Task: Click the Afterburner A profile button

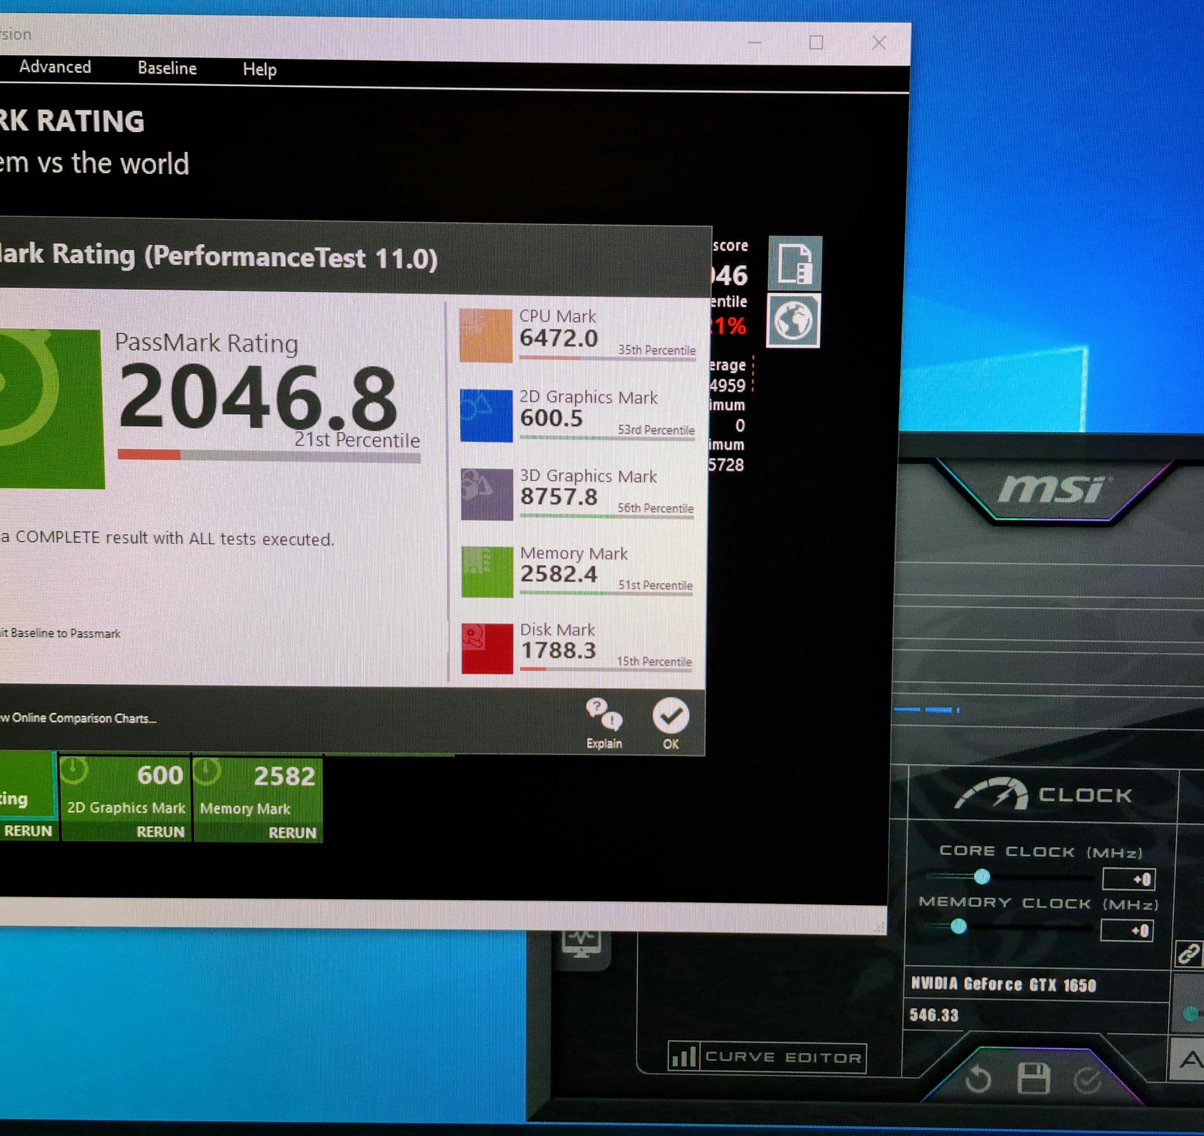Action: point(1188,1059)
